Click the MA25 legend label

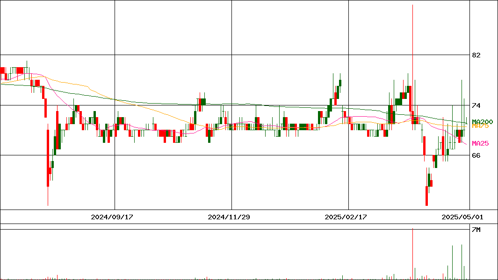click(x=480, y=143)
